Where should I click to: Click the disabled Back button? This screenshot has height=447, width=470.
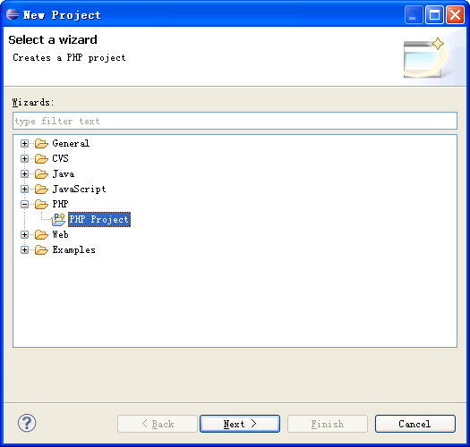click(158, 424)
